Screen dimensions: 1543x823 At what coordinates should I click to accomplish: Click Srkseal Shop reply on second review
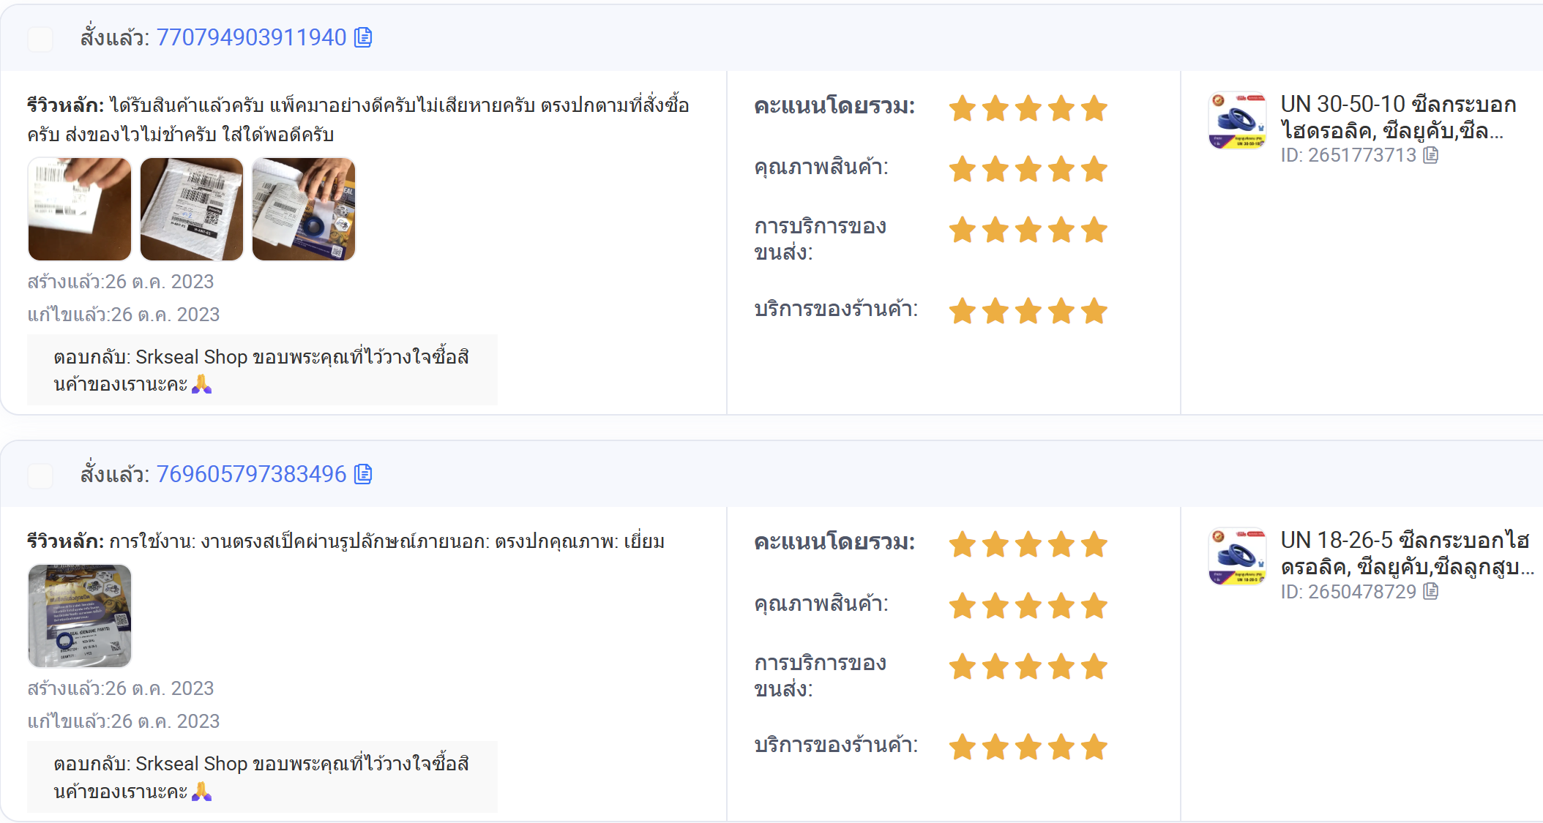(262, 777)
